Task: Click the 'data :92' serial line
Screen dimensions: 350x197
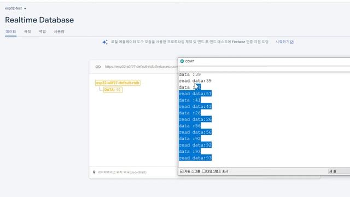Action: coord(190,138)
